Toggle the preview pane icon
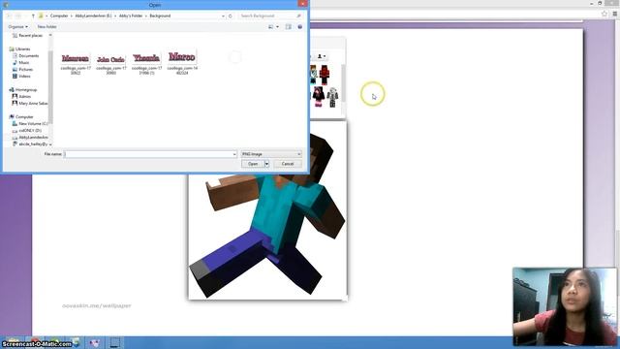Image resolution: width=620 pixels, height=349 pixels. tap(289, 26)
